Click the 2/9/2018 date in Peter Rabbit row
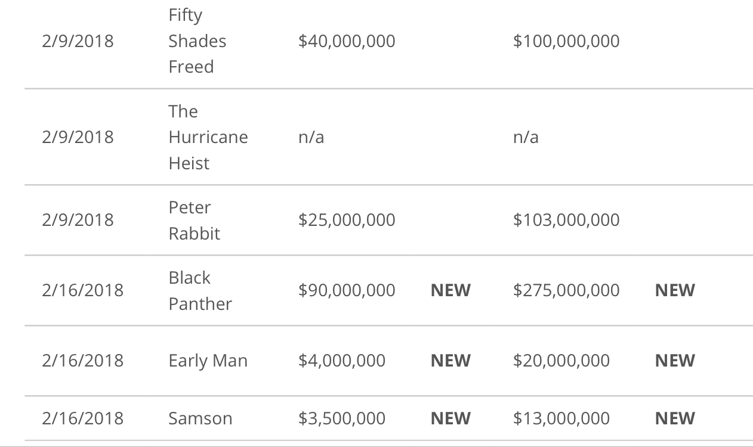This screenshot has width=753, height=447. click(x=78, y=220)
